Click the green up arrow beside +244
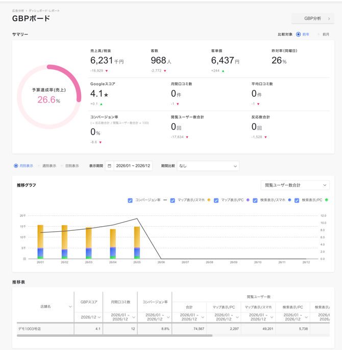This screenshot has width=342, height=350. [223, 71]
